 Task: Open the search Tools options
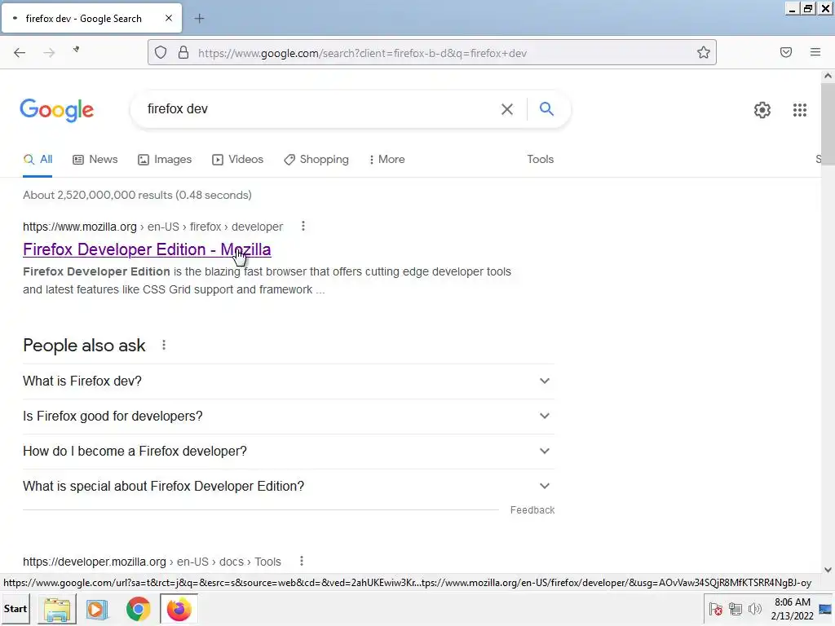[x=540, y=159]
